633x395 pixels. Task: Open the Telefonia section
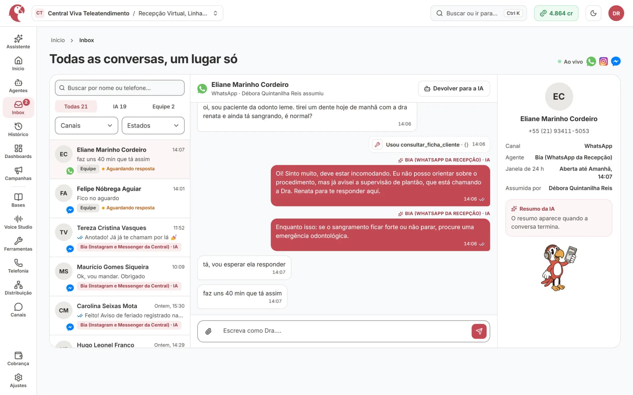click(x=18, y=266)
